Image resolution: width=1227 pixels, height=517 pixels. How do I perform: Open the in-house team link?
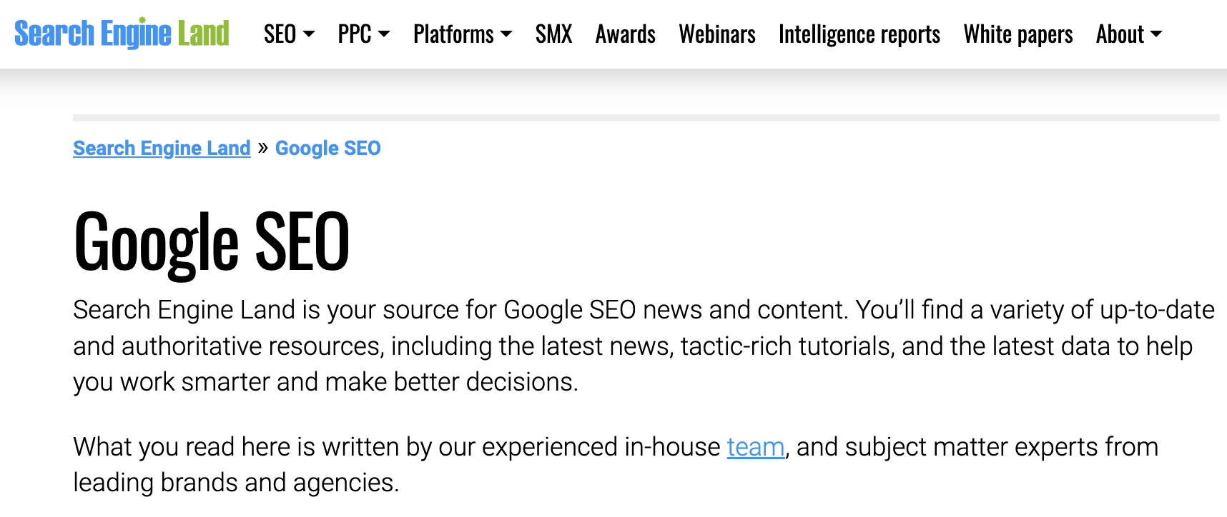(755, 447)
